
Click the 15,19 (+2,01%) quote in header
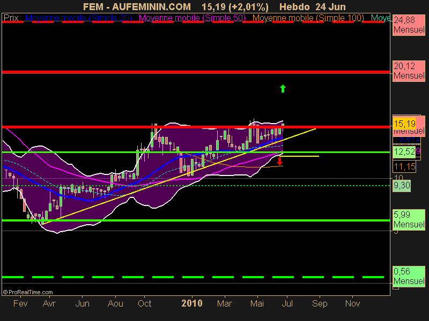[235, 7]
